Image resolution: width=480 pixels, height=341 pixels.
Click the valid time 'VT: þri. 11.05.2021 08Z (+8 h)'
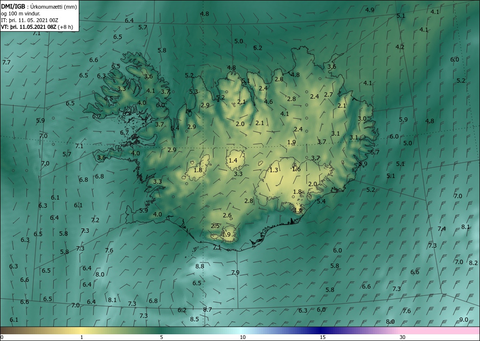pos(37,27)
